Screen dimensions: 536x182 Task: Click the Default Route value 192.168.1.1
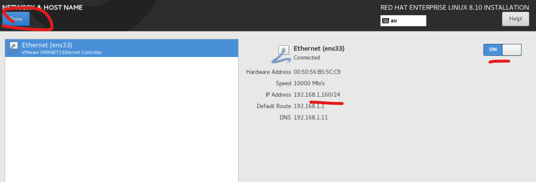point(309,106)
